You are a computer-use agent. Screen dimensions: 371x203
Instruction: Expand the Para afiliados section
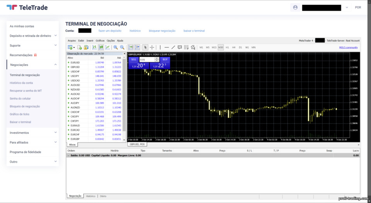click(56, 142)
